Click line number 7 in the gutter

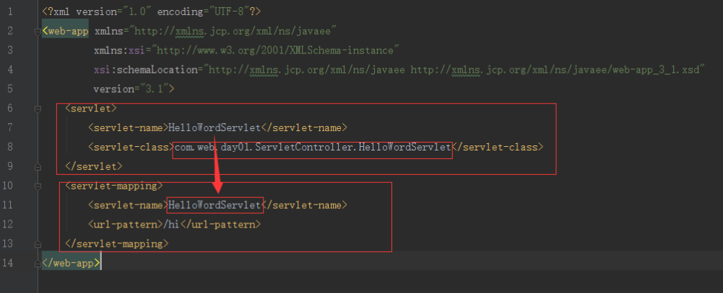[x=10, y=127]
